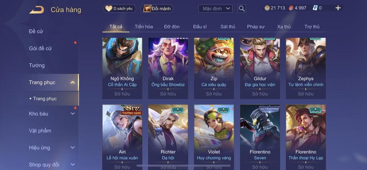Switch to the Pháp sư tab
367x170 pixels.
[256, 27]
